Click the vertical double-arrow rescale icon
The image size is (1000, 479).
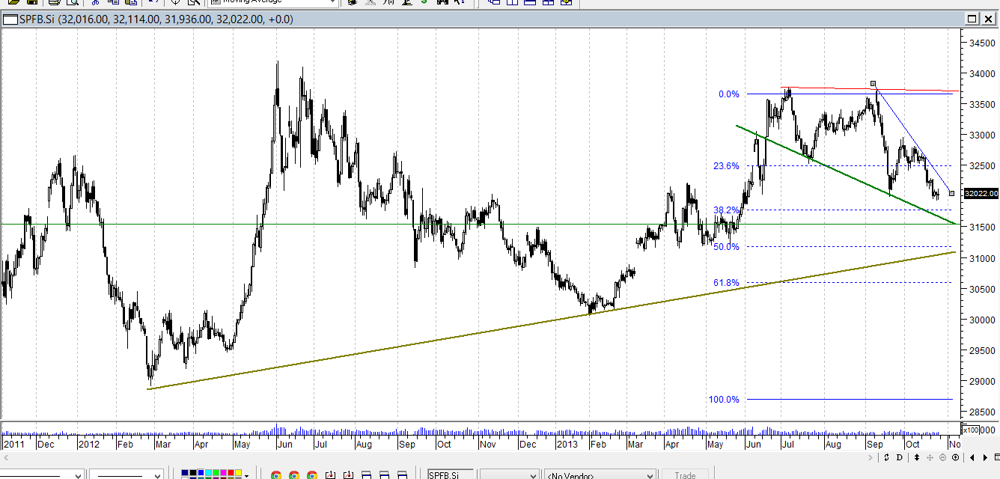coord(917,457)
